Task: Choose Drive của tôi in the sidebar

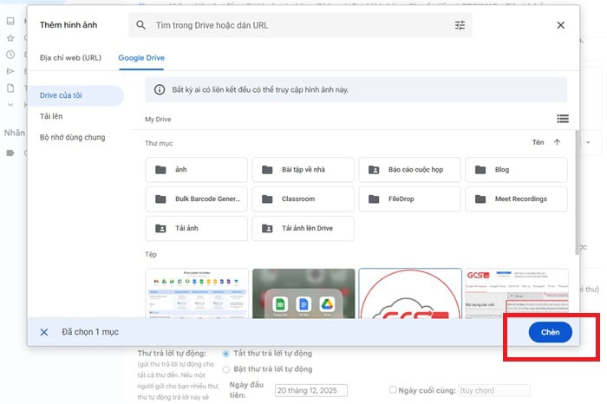Action: pyautogui.click(x=76, y=95)
